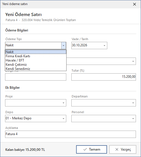Click the subtitle 320.004 Yıldız Temizlik Ürünleri Toptan
This screenshot has width=141, height=157.
click(49, 20)
